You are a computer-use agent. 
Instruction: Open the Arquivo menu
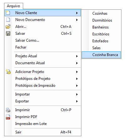13,6
